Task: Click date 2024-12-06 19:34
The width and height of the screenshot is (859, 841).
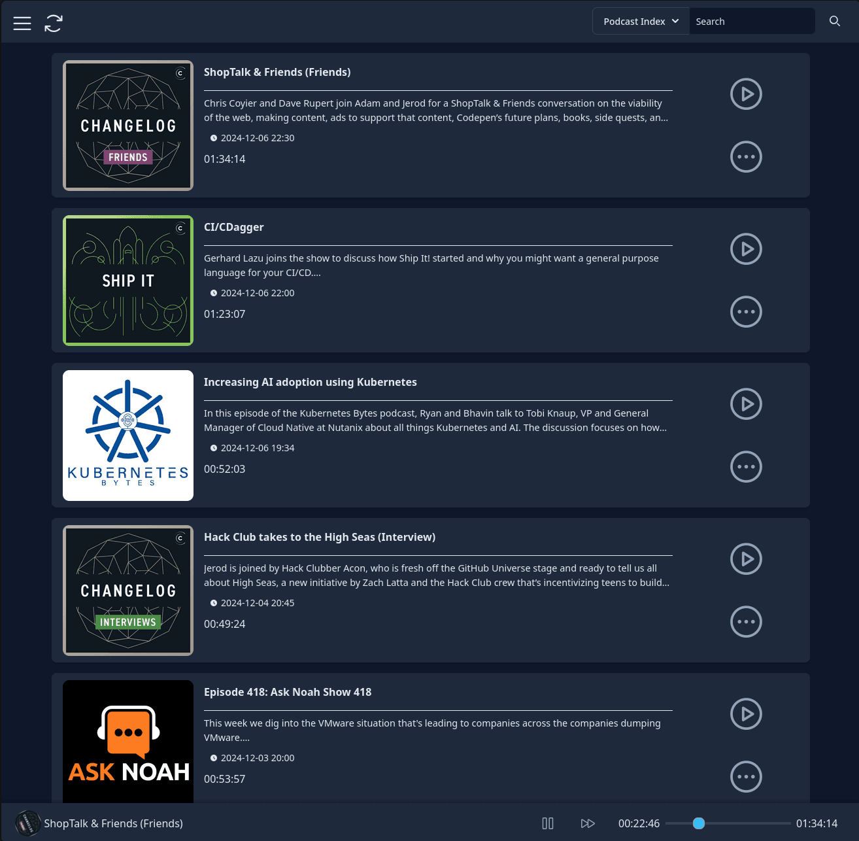Action: tap(258, 448)
